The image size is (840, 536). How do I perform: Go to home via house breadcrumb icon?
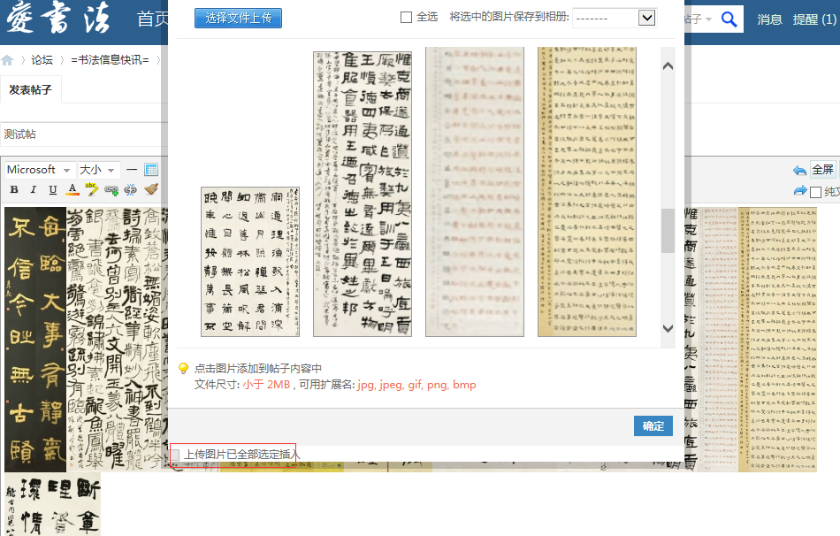[7, 60]
